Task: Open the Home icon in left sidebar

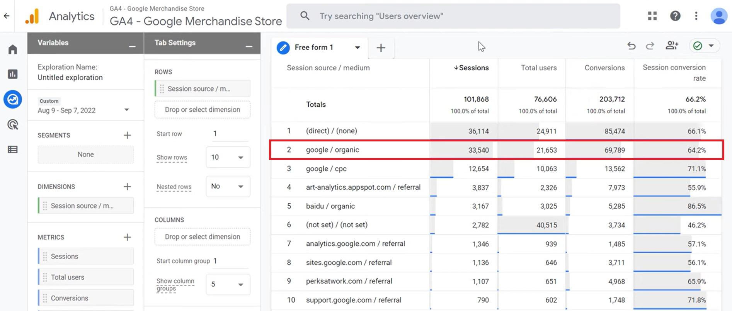Action: (13, 49)
